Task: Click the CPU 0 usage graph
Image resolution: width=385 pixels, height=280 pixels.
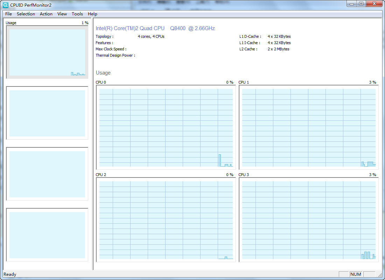Action: point(166,127)
